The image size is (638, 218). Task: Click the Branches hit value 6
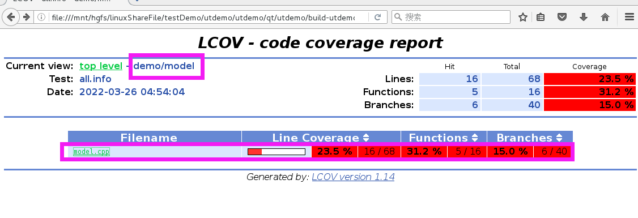450,105
